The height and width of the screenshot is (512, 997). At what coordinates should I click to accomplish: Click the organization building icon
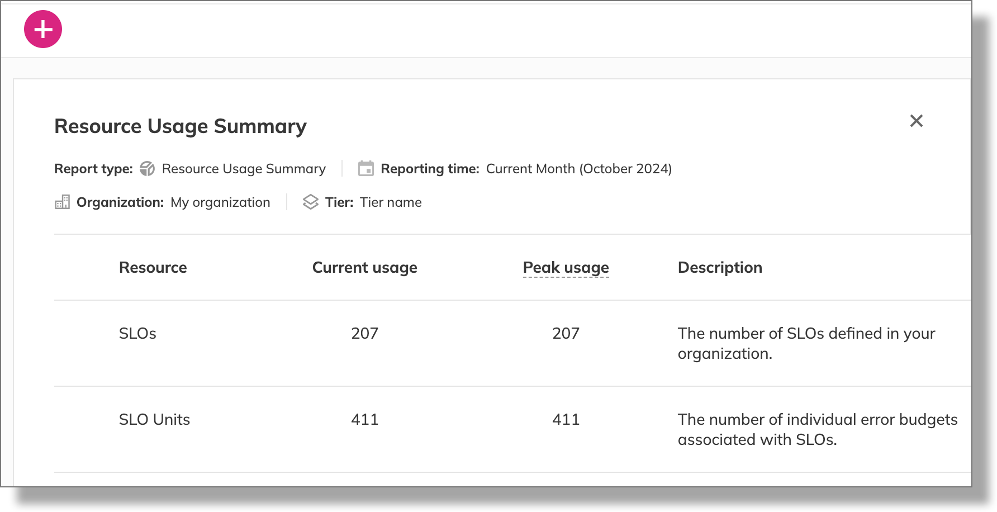pos(62,202)
